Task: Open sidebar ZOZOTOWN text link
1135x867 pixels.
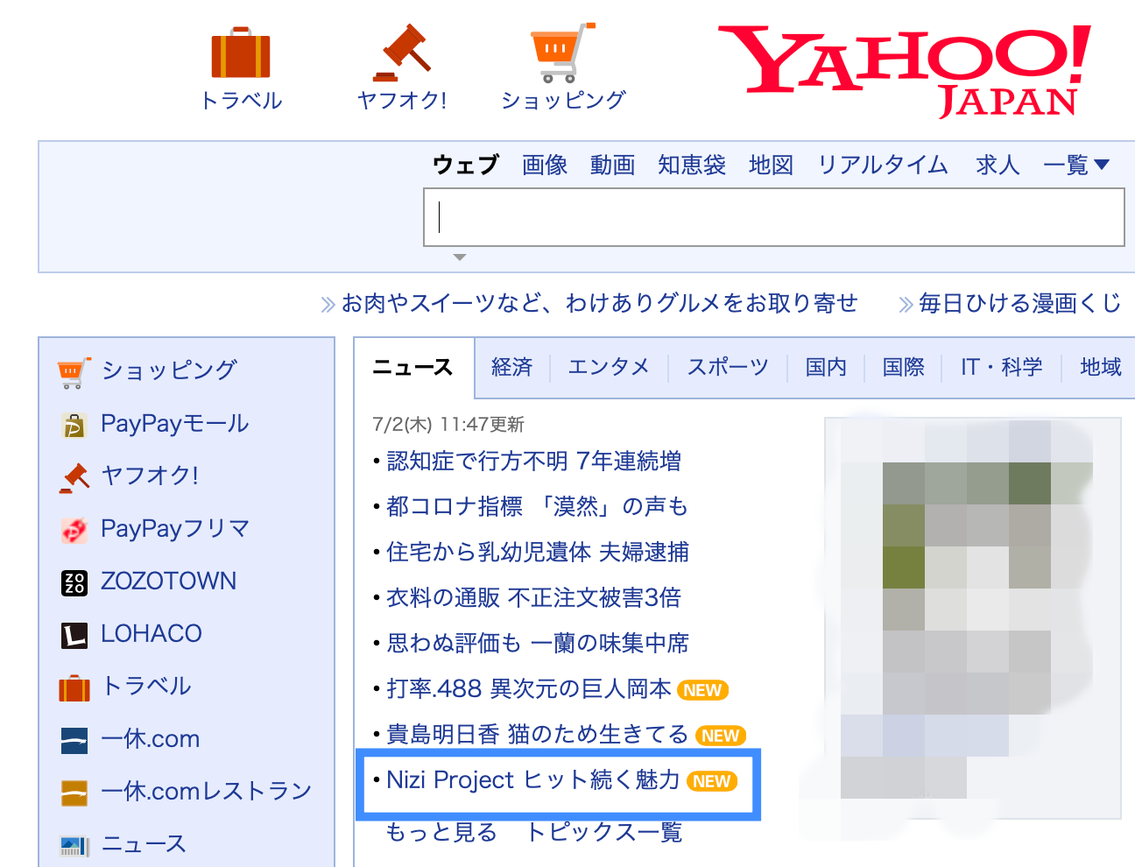Action: tap(169, 582)
